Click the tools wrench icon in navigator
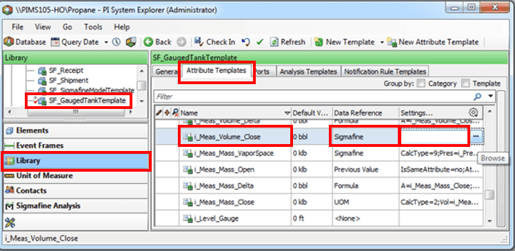This screenshot has height=251, width=515. click(10, 223)
